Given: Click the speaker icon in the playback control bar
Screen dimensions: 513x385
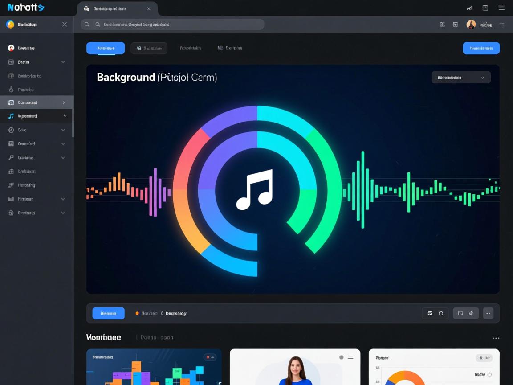Looking at the screenshot, I should click(472, 313).
